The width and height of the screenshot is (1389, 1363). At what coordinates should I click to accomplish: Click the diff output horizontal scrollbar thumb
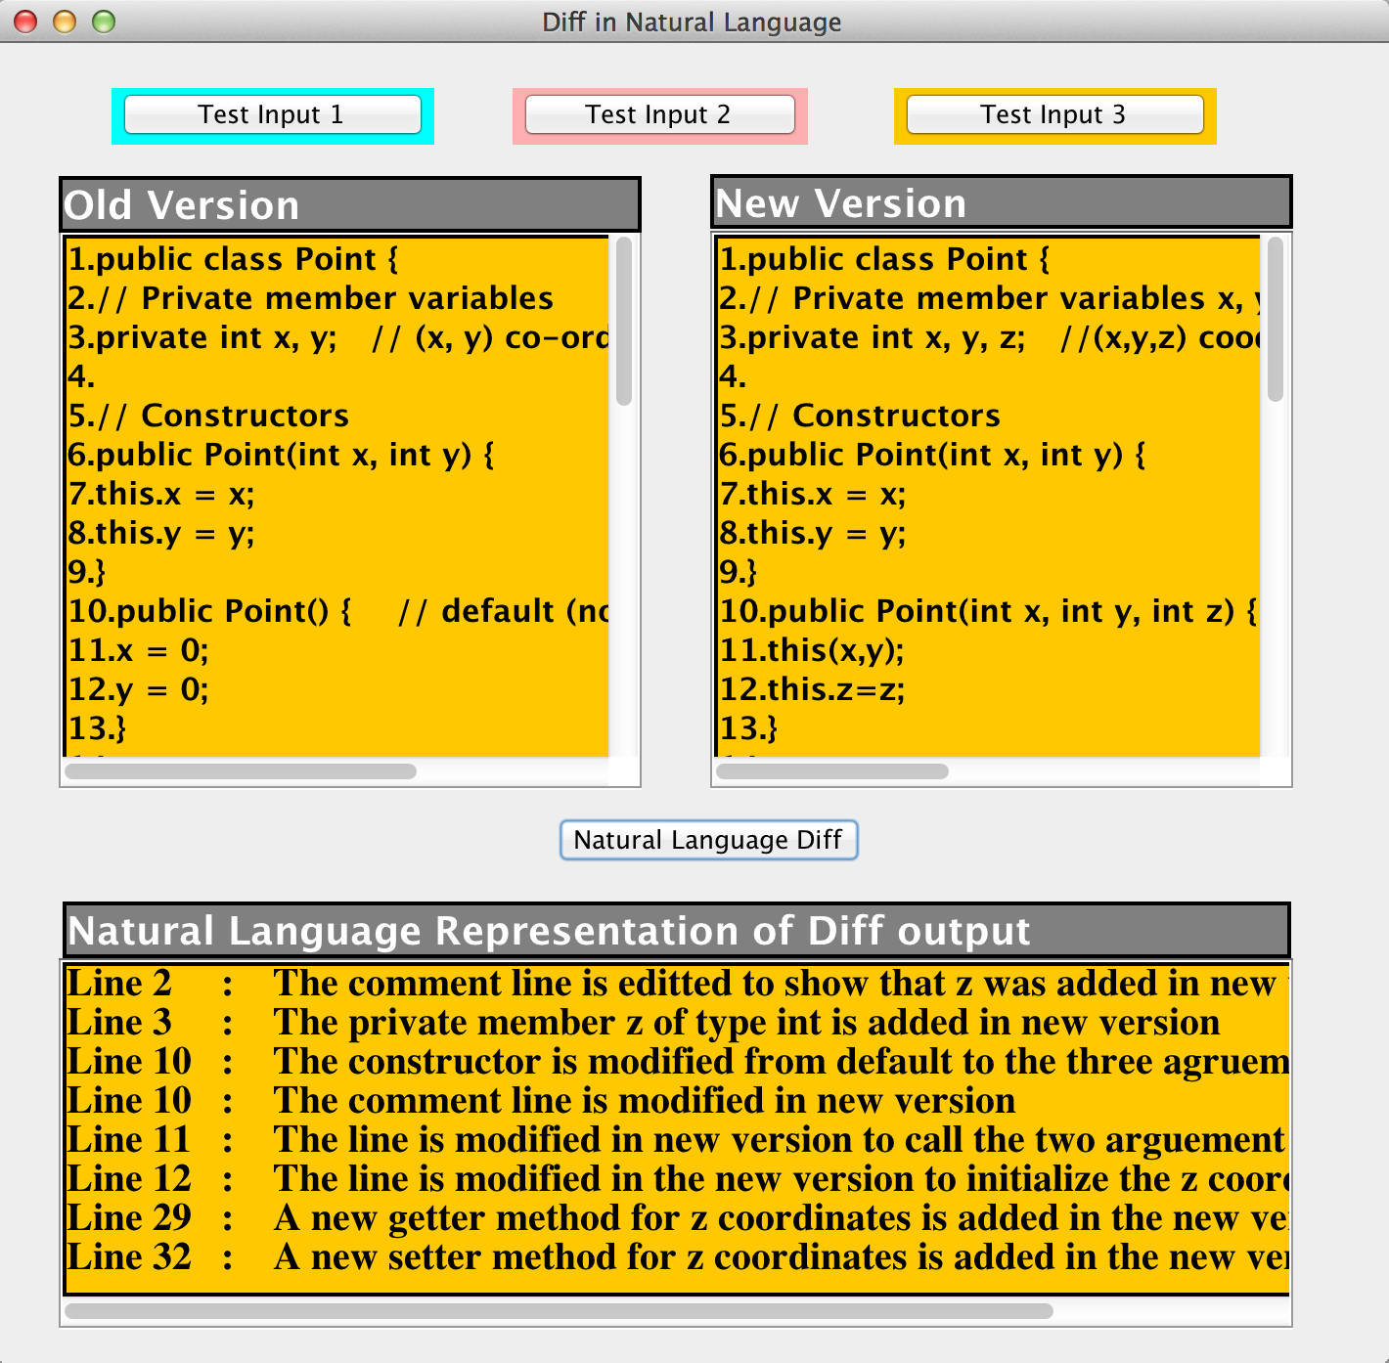[x=559, y=1311]
